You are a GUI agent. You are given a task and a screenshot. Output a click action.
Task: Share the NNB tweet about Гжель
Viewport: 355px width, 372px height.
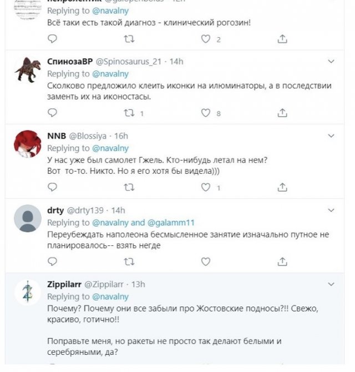click(x=282, y=188)
